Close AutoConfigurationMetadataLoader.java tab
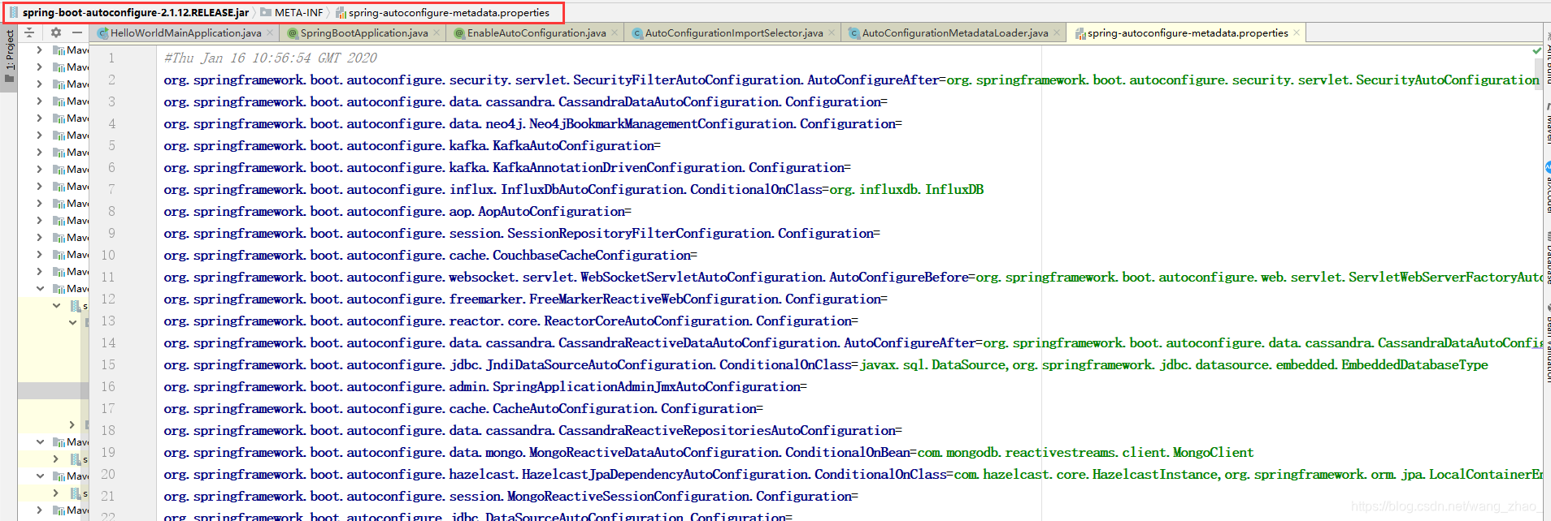This screenshot has height=521, width=1551. point(1057,33)
